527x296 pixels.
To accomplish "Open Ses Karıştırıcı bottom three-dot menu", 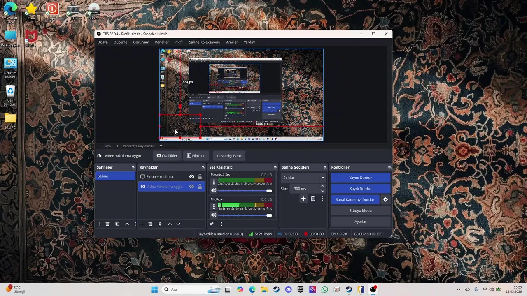I will (x=221, y=224).
